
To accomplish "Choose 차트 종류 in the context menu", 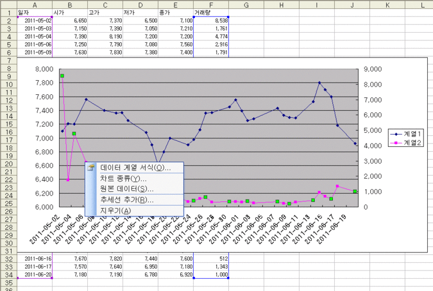I will 123,179.
